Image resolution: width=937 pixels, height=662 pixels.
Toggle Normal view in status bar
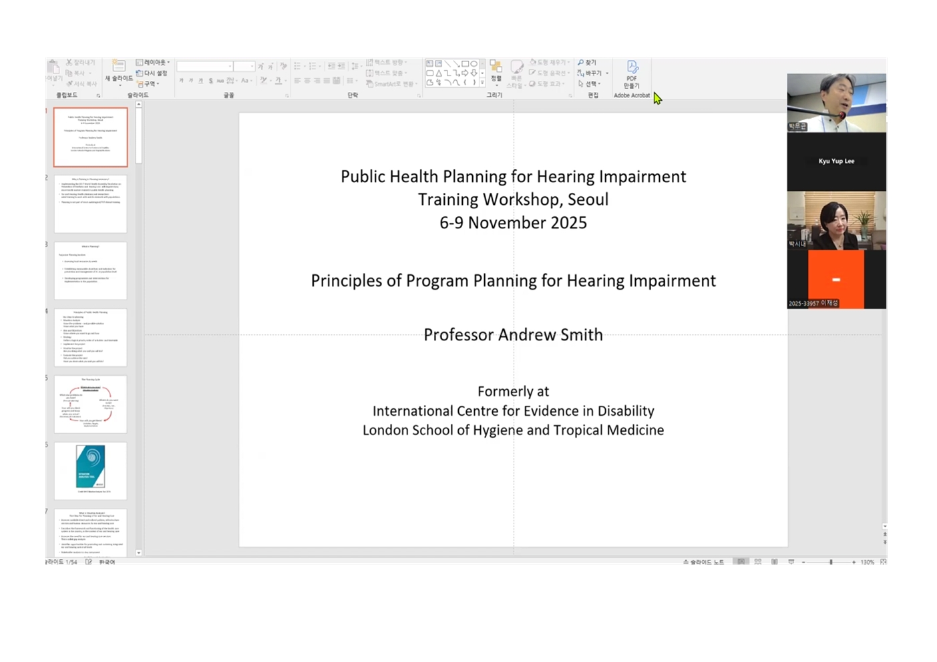(x=741, y=562)
